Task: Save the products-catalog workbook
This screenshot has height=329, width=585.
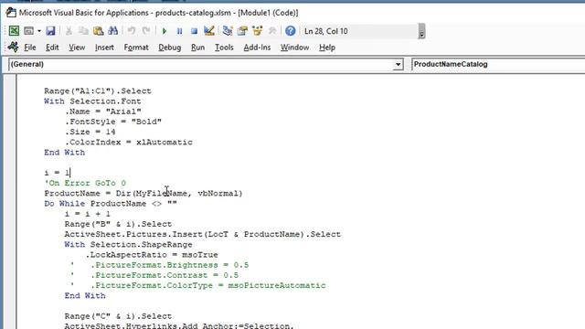Action: pos(50,31)
